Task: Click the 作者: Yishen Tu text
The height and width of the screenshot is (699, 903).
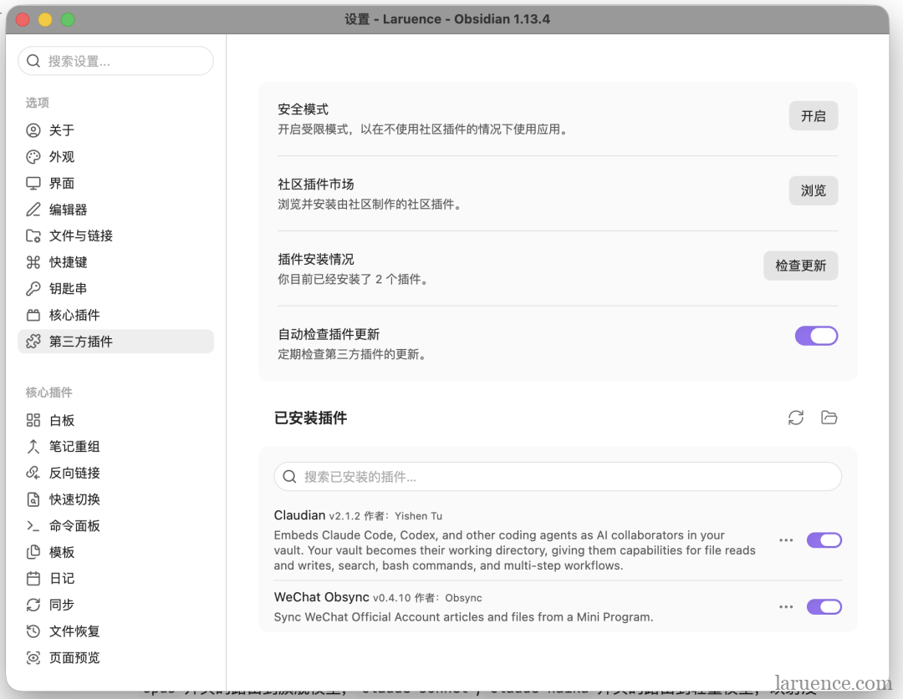Action: pyautogui.click(x=403, y=516)
